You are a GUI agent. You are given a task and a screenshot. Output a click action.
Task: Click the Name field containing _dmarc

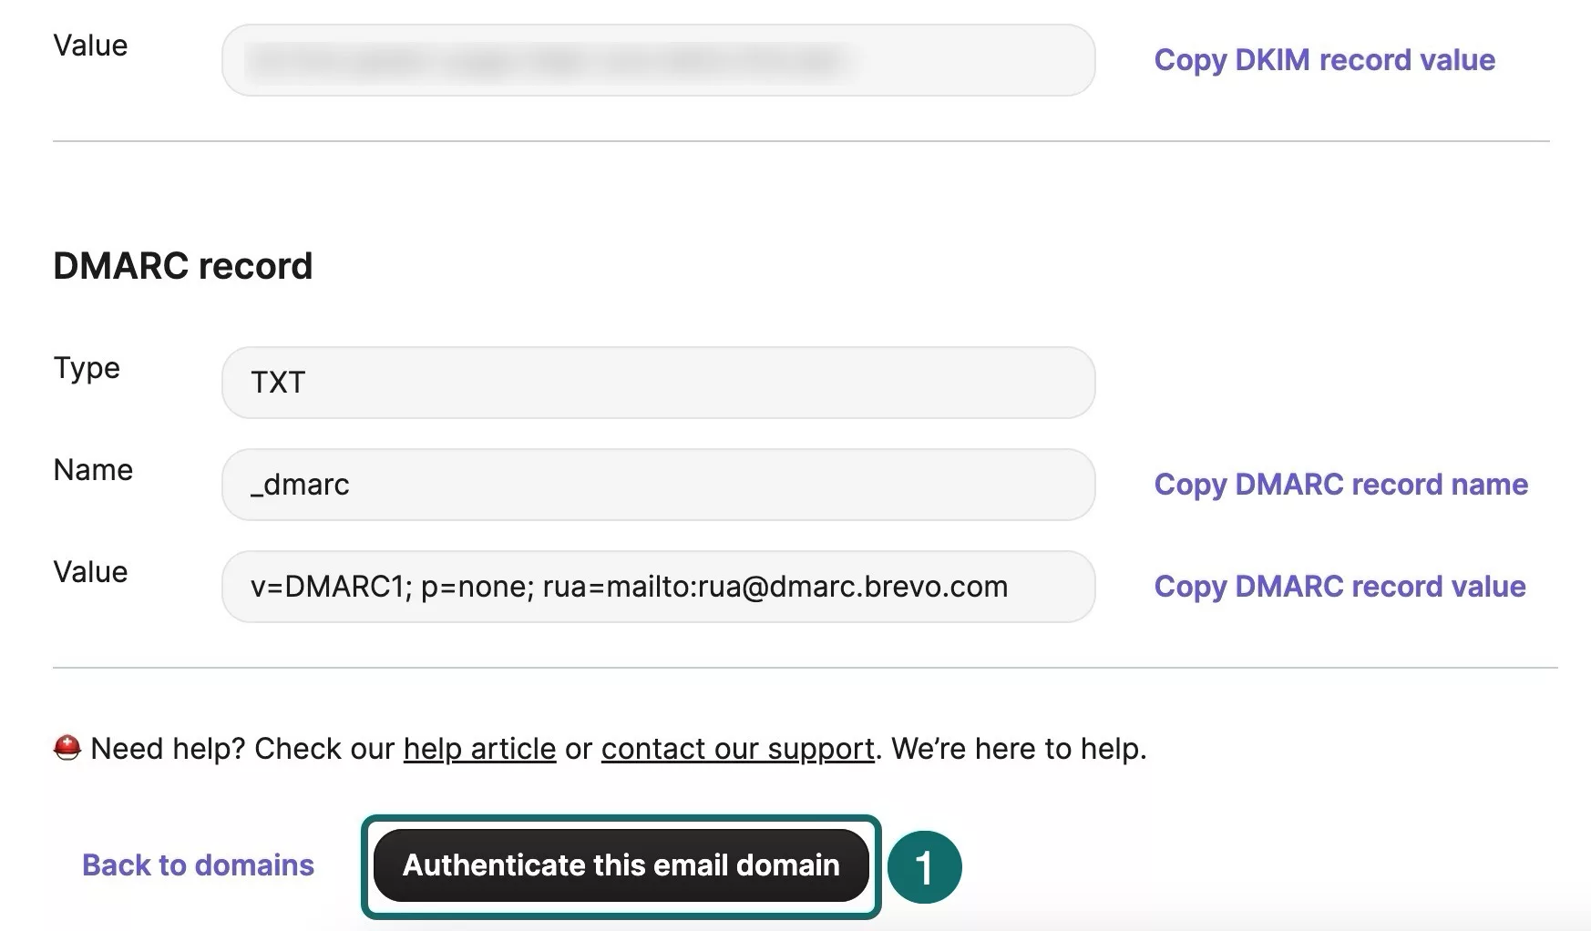658,485
